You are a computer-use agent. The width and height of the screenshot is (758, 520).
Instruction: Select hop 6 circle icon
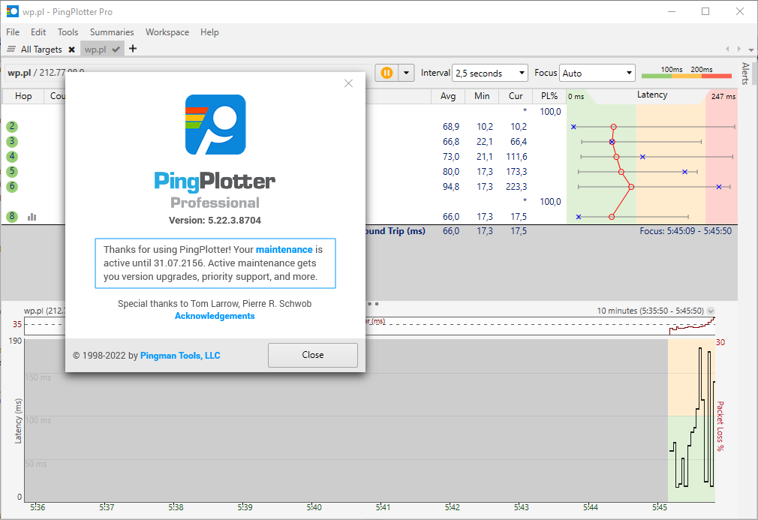(12, 187)
